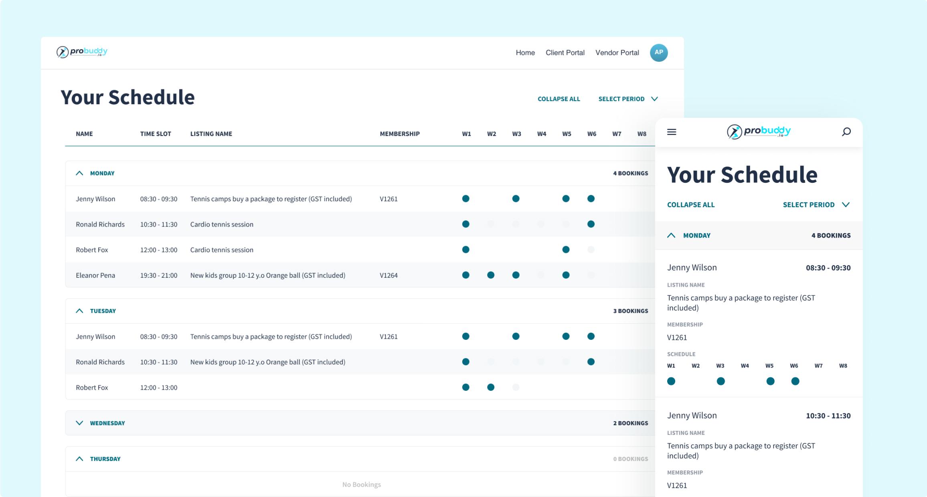
Task: Open Vendor Portal from top navigation
Action: click(x=617, y=53)
